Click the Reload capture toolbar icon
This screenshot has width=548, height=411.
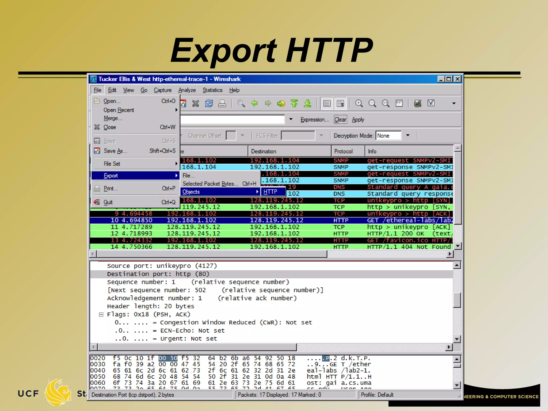209,103
